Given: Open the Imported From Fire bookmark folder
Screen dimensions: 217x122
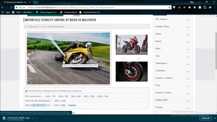Looking at the screenshot, I should pos(90,12).
